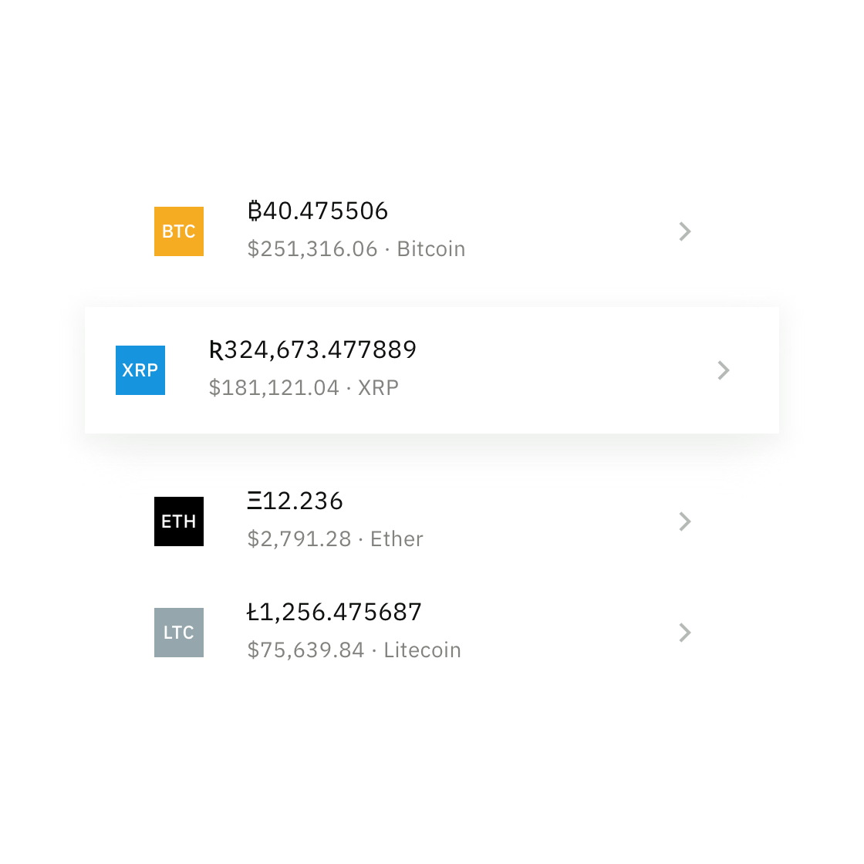This screenshot has width=864, height=864.
Task: Click the blue XRP icon
Action: point(140,370)
